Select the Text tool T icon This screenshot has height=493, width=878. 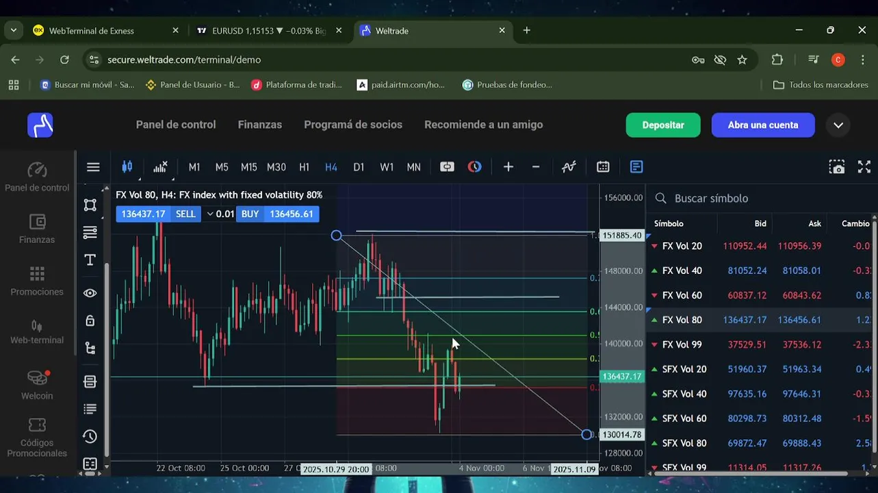pos(90,260)
